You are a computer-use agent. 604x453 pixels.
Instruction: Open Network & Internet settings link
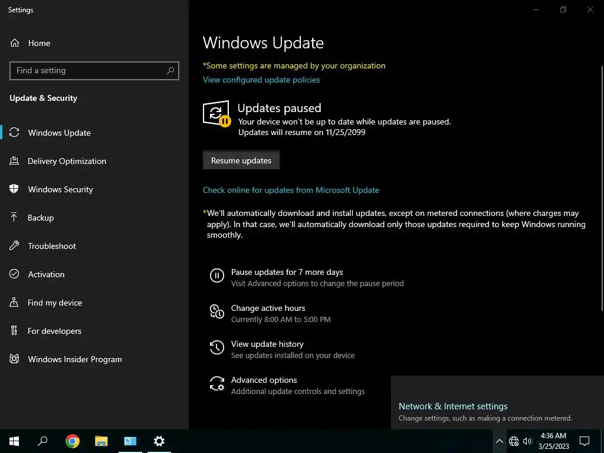453,406
